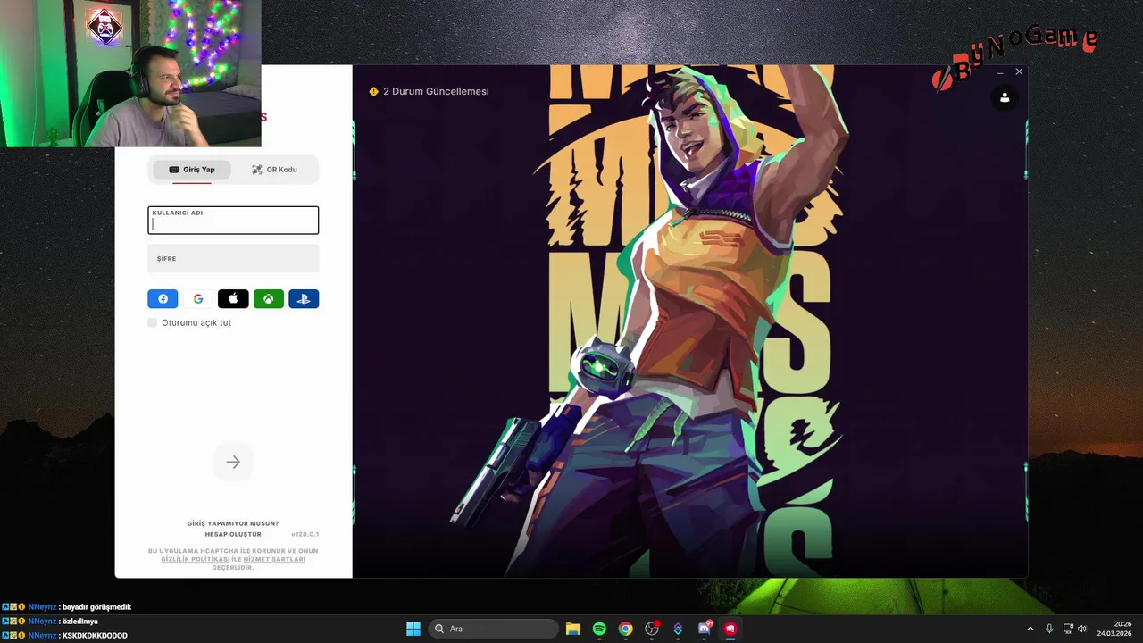Focus the Kullanıcı Adı input field

pyautogui.click(x=233, y=221)
